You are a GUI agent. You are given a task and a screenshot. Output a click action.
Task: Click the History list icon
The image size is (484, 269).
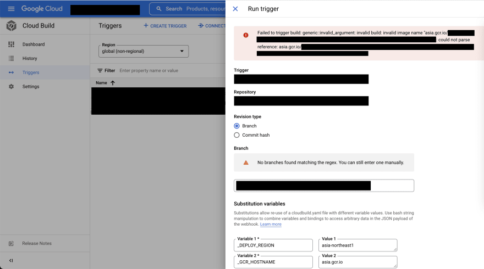(x=11, y=58)
